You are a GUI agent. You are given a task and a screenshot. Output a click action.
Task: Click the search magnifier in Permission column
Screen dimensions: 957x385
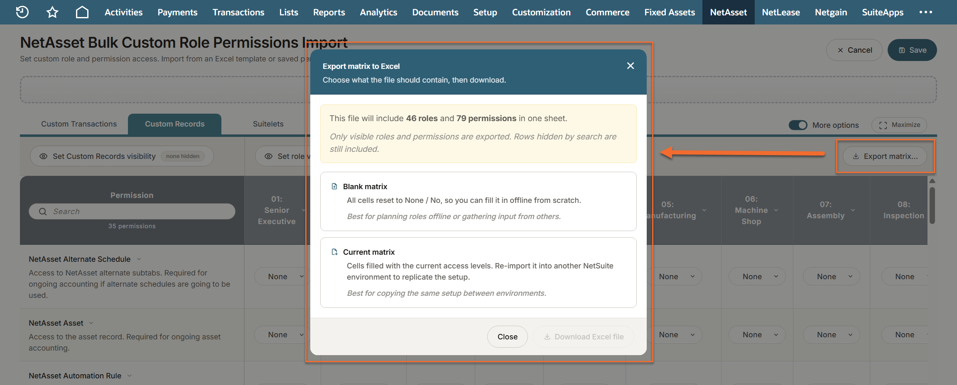click(42, 212)
